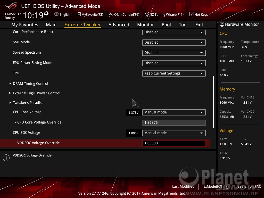Image resolution: width=264 pixels, height=198 pixels.
Task: Click the 36°C temperature value
Action: point(244,47)
